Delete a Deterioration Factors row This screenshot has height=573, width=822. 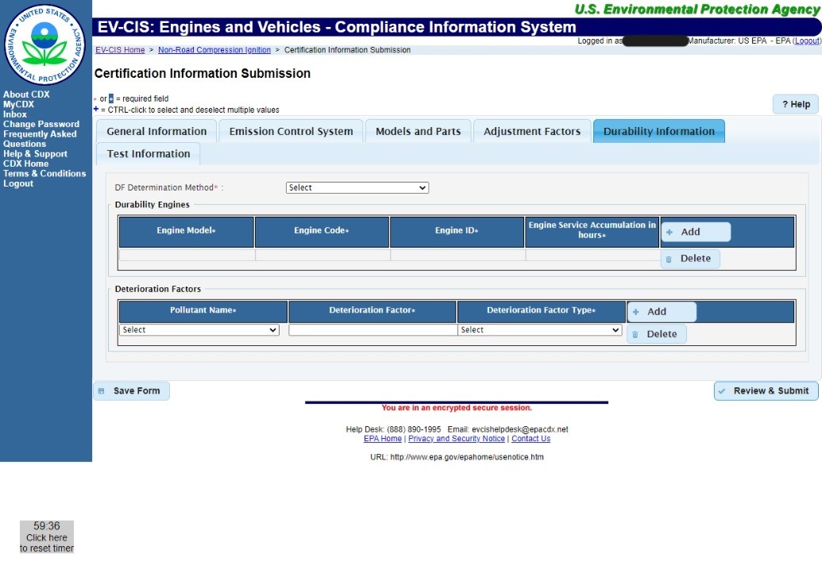pyautogui.click(x=657, y=334)
